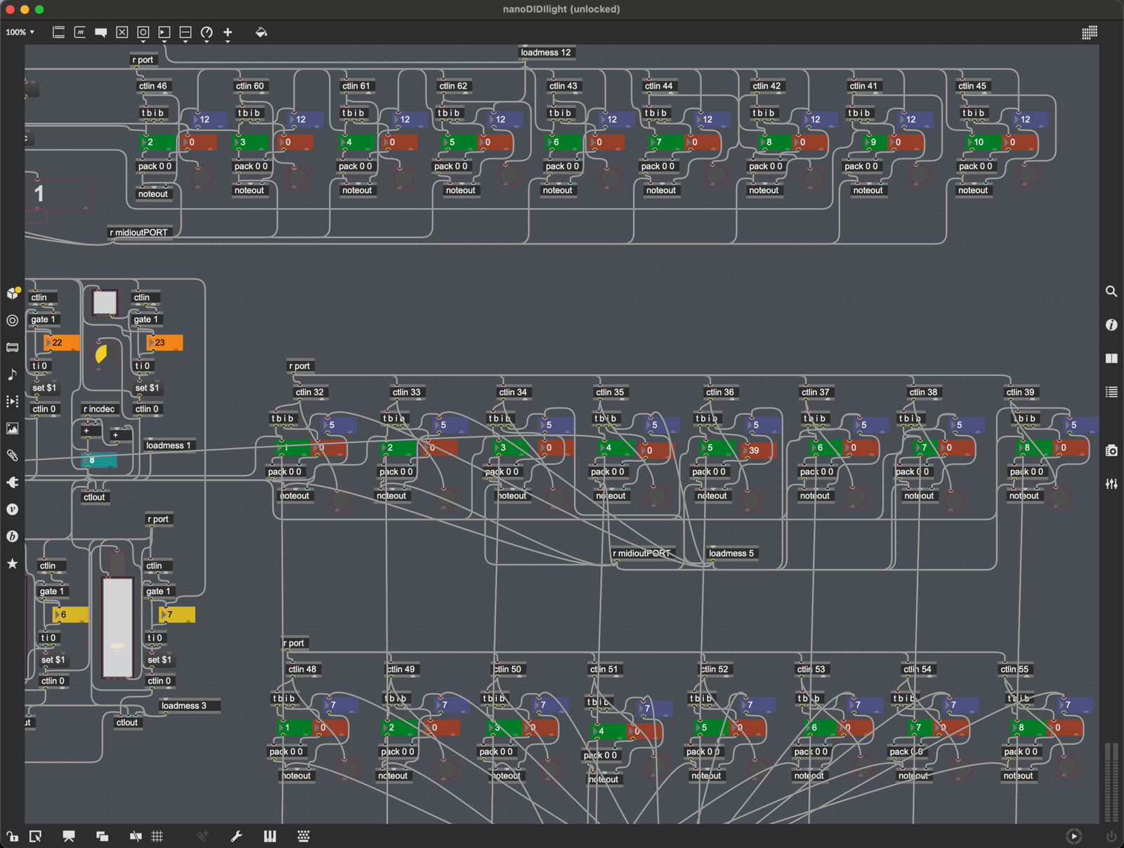Click the 'loadmess 12' object
1124x848 pixels.
click(x=546, y=53)
